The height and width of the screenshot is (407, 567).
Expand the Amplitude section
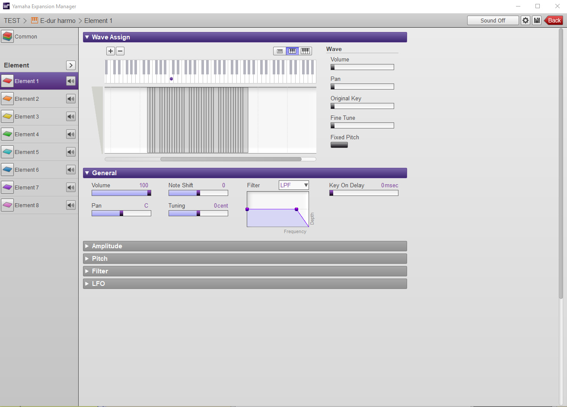pos(245,246)
